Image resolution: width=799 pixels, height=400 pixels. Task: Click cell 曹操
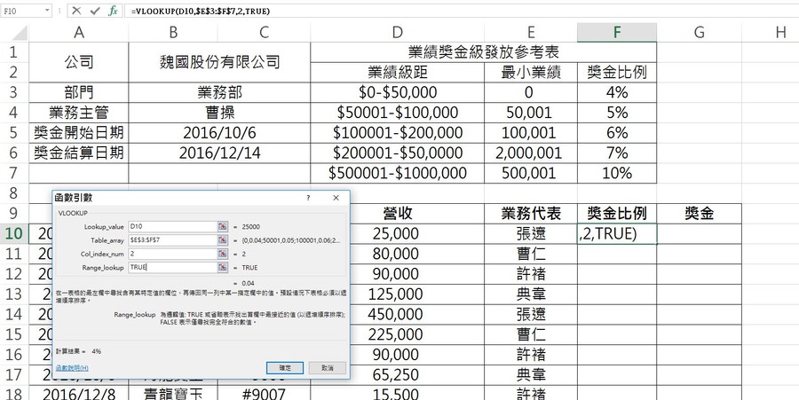[219, 113]
